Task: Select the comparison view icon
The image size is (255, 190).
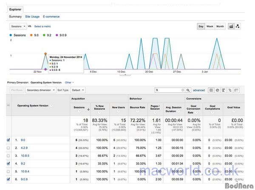Action: [230, 90]
